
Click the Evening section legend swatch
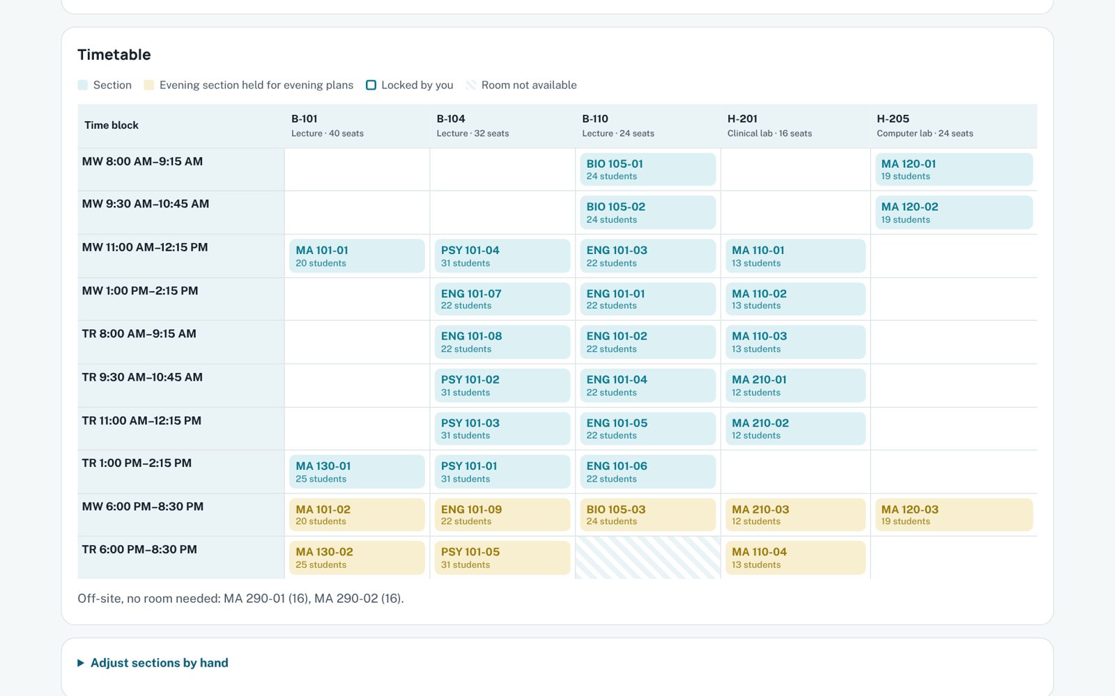click(x=149, y=85)
